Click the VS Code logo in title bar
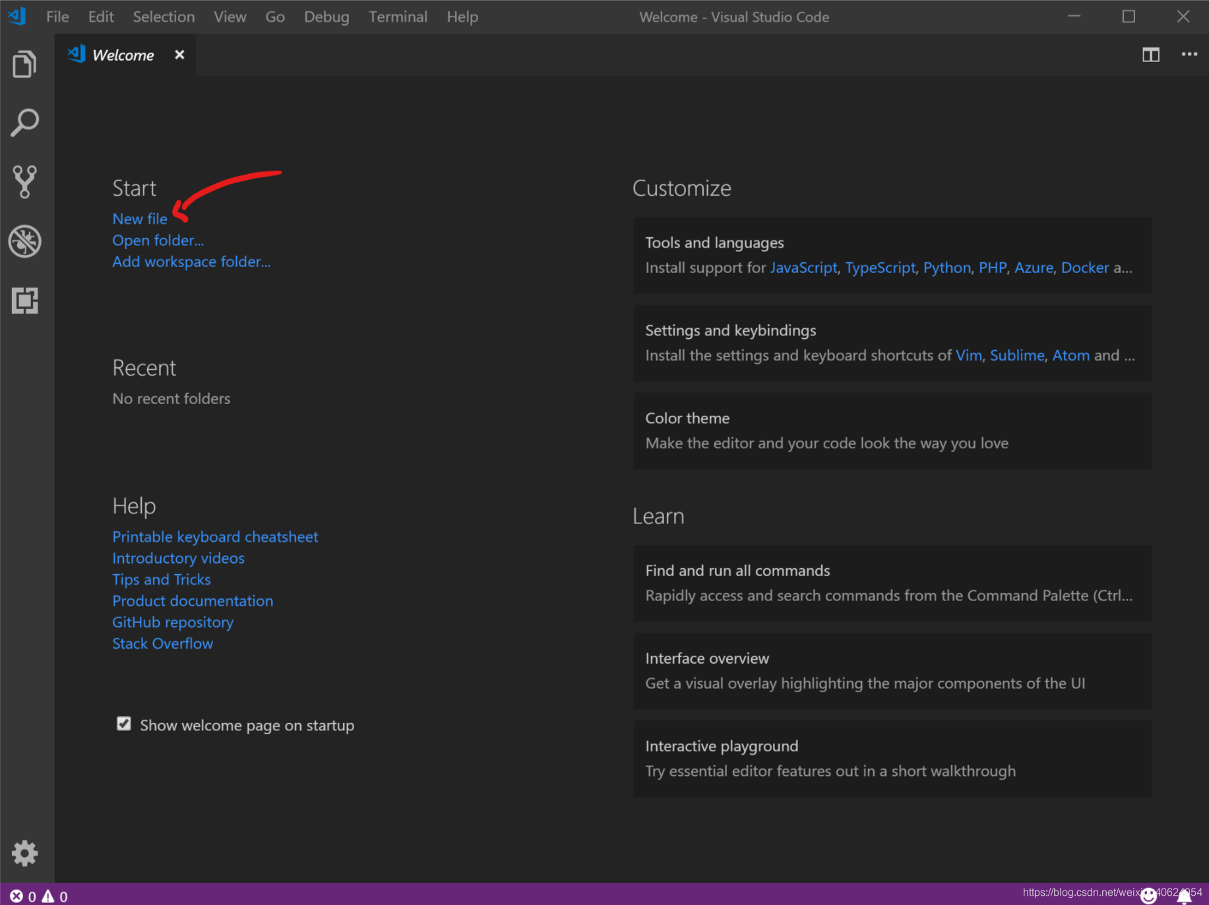This screenshot has width=1209, height=905. point(17,16)
